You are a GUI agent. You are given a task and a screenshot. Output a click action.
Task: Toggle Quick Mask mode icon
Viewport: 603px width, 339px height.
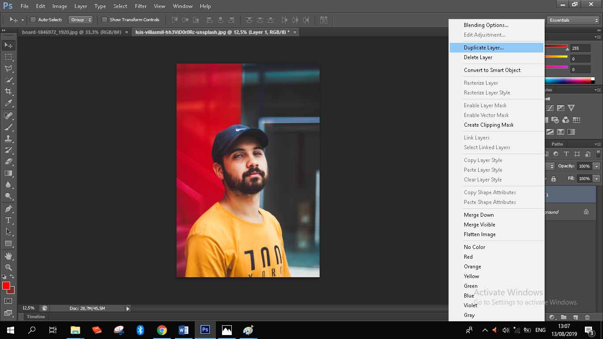tap(8, 301)
